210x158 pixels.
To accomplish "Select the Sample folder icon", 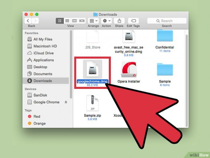I will pos(165,69).
